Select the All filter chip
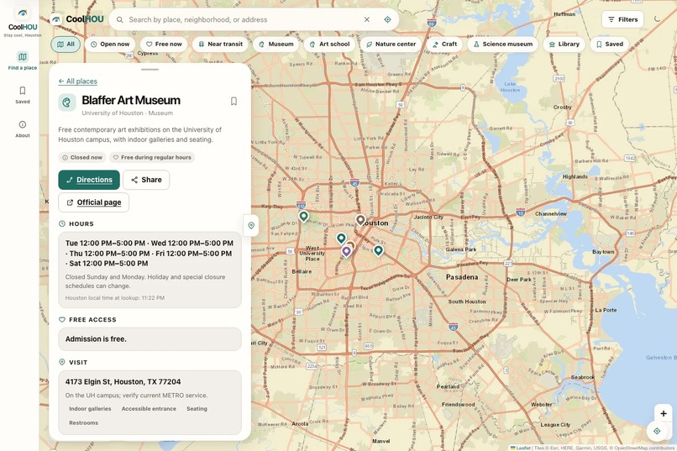The width and height of the screenshot is (677, 451). click(66, 44)
